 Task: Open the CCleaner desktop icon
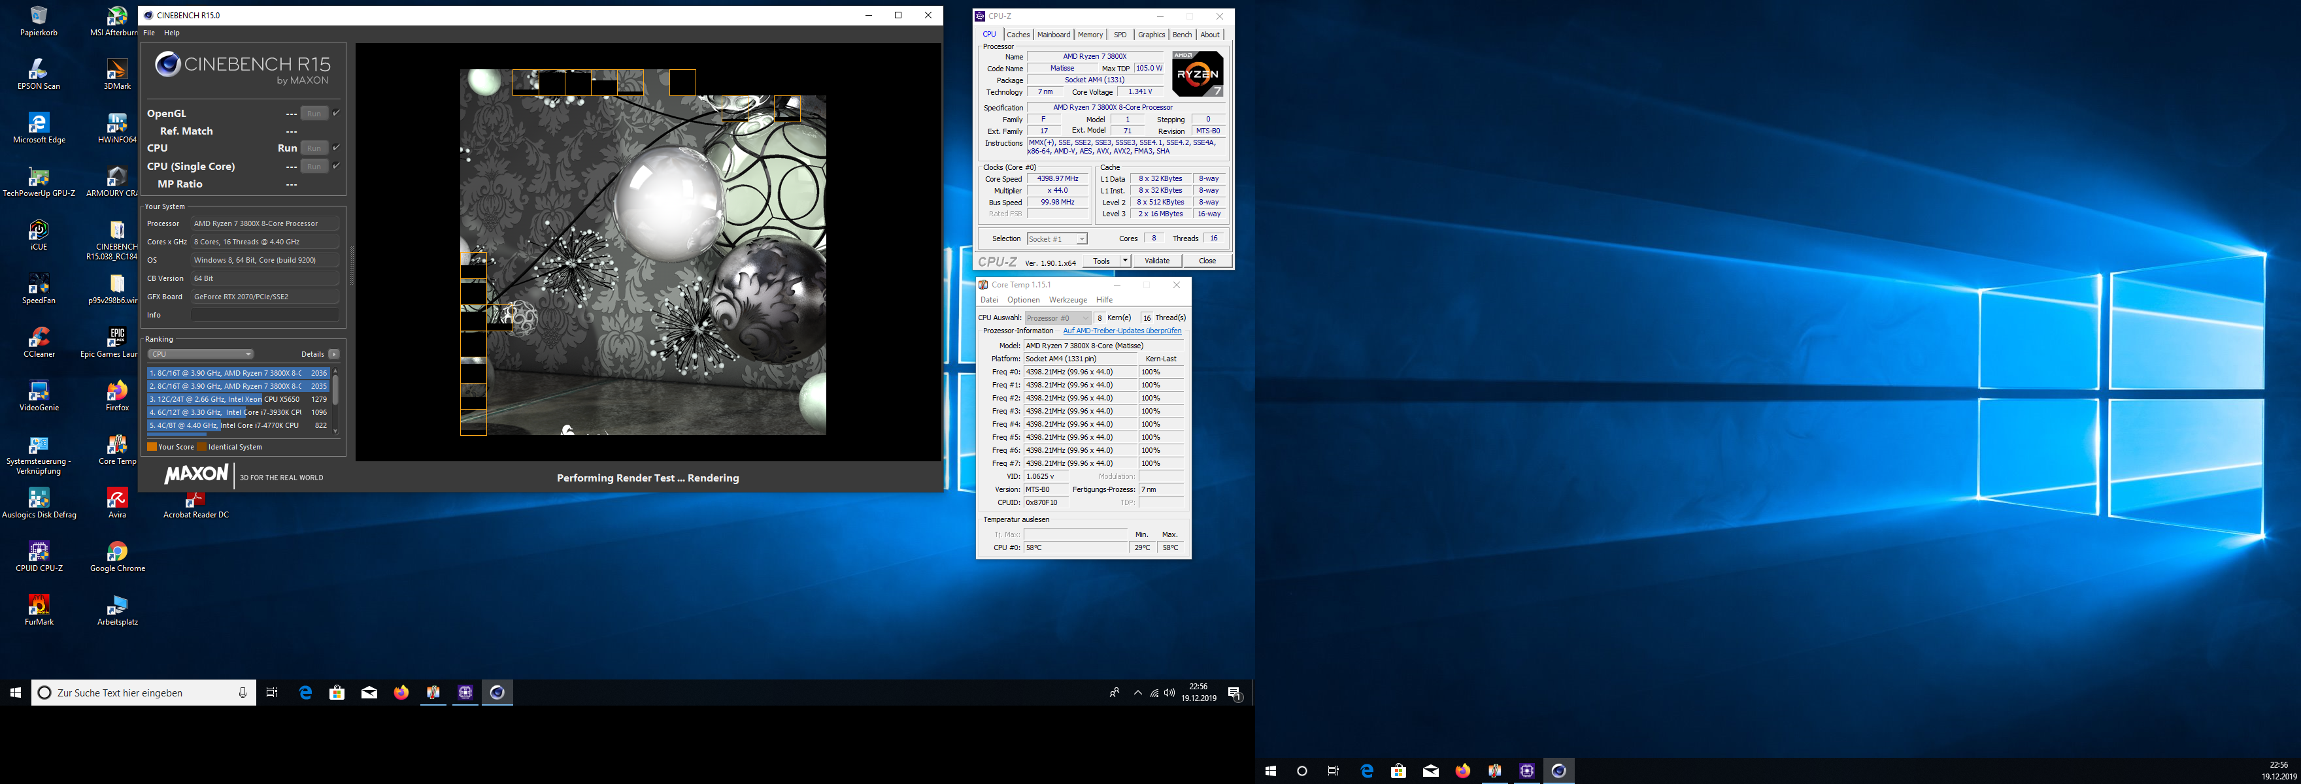[x=39, y=339]
